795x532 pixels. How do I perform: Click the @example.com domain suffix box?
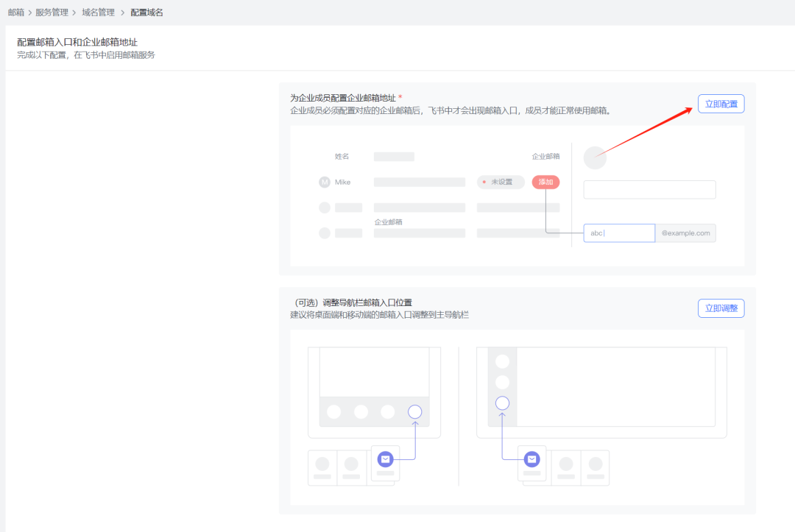685,233
